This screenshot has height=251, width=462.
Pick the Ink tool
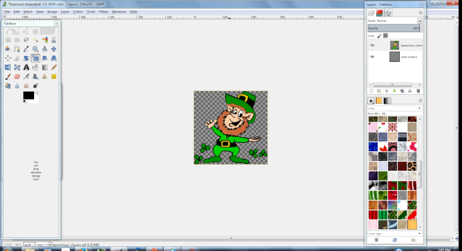[x=35, y=77]
